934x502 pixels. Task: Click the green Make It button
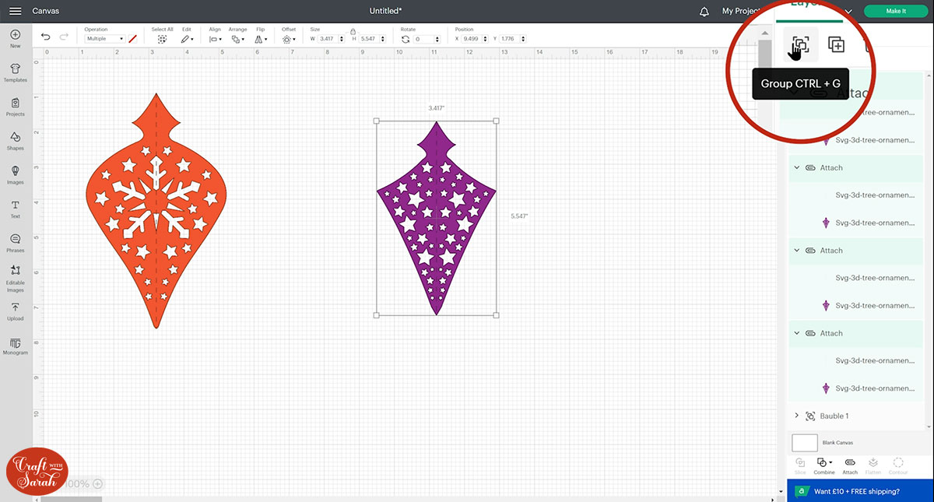coord(895,11)
